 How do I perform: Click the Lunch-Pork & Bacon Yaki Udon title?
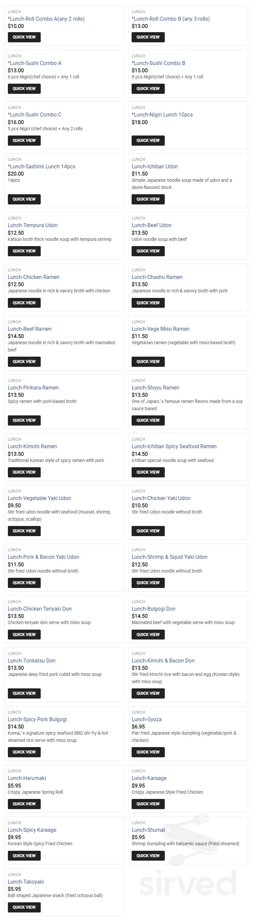43,557
